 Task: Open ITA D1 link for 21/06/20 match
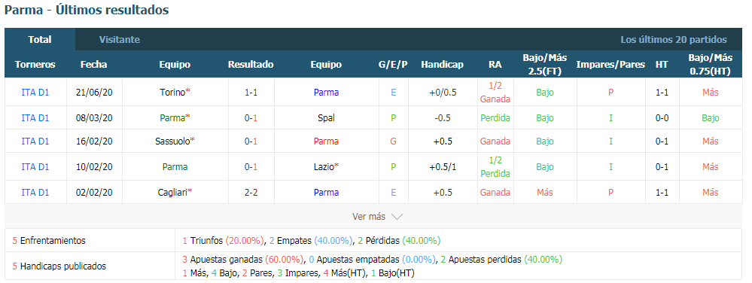tap(35, 93)
